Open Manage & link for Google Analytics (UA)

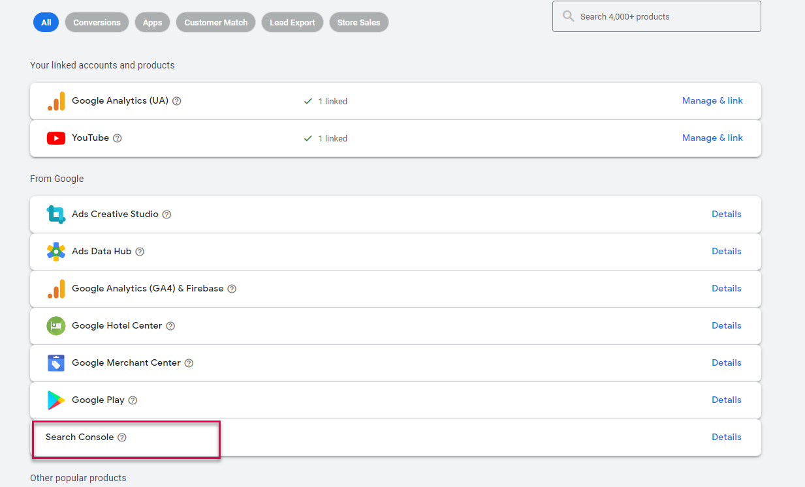(x=712, y=100)
